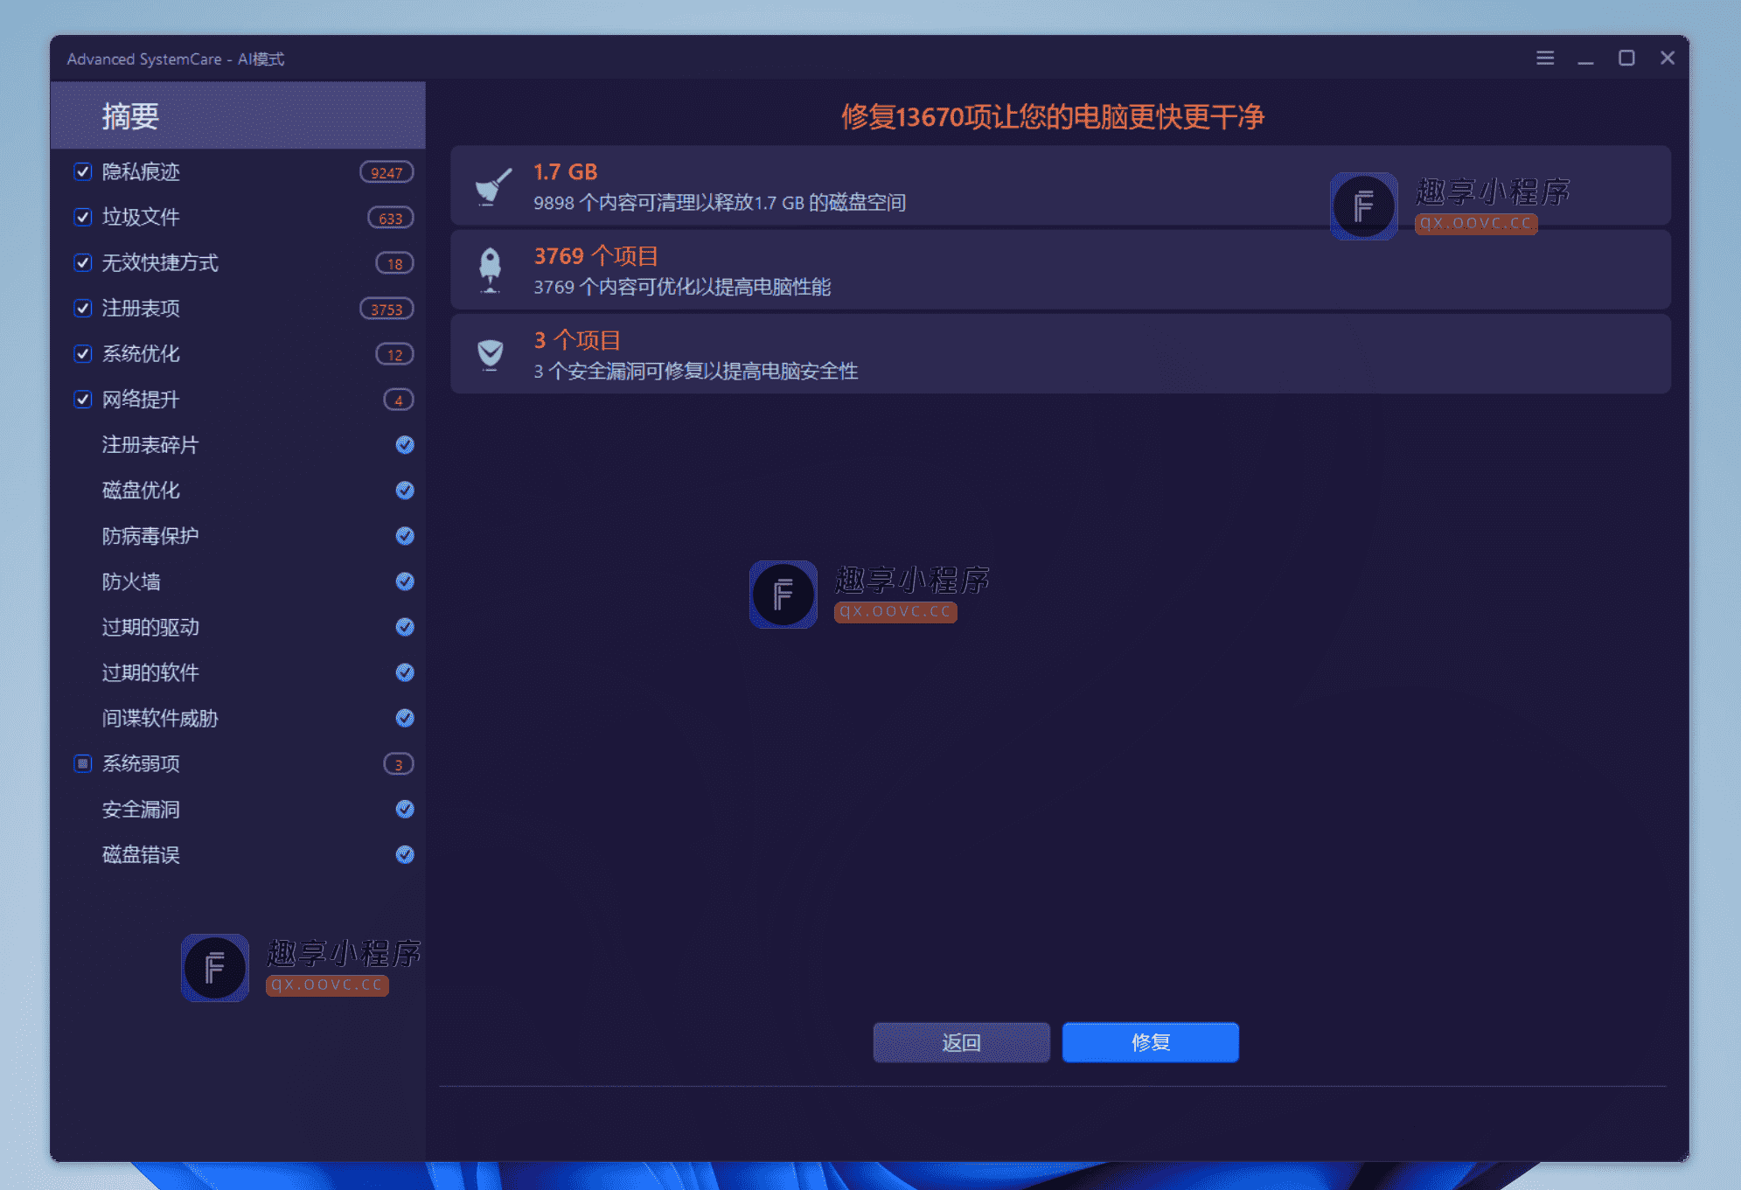Click the 4 count badge for 网络提升
This screenshot has width=1741, height=1190.
tap(398, 400)
